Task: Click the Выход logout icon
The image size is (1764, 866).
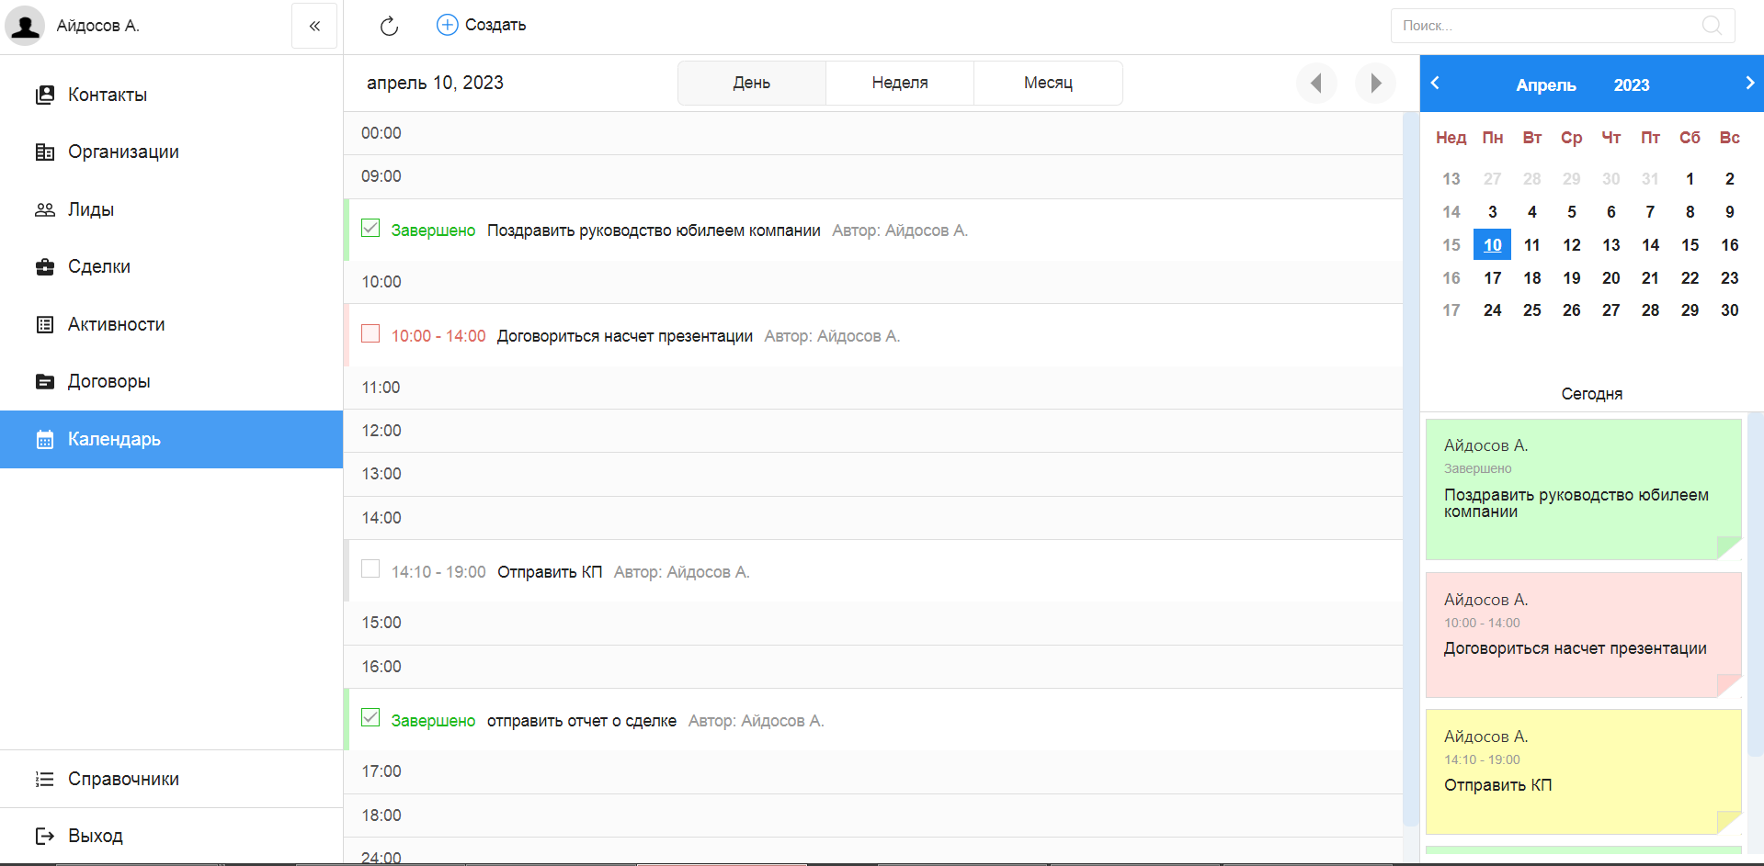Action: (44, 836)
